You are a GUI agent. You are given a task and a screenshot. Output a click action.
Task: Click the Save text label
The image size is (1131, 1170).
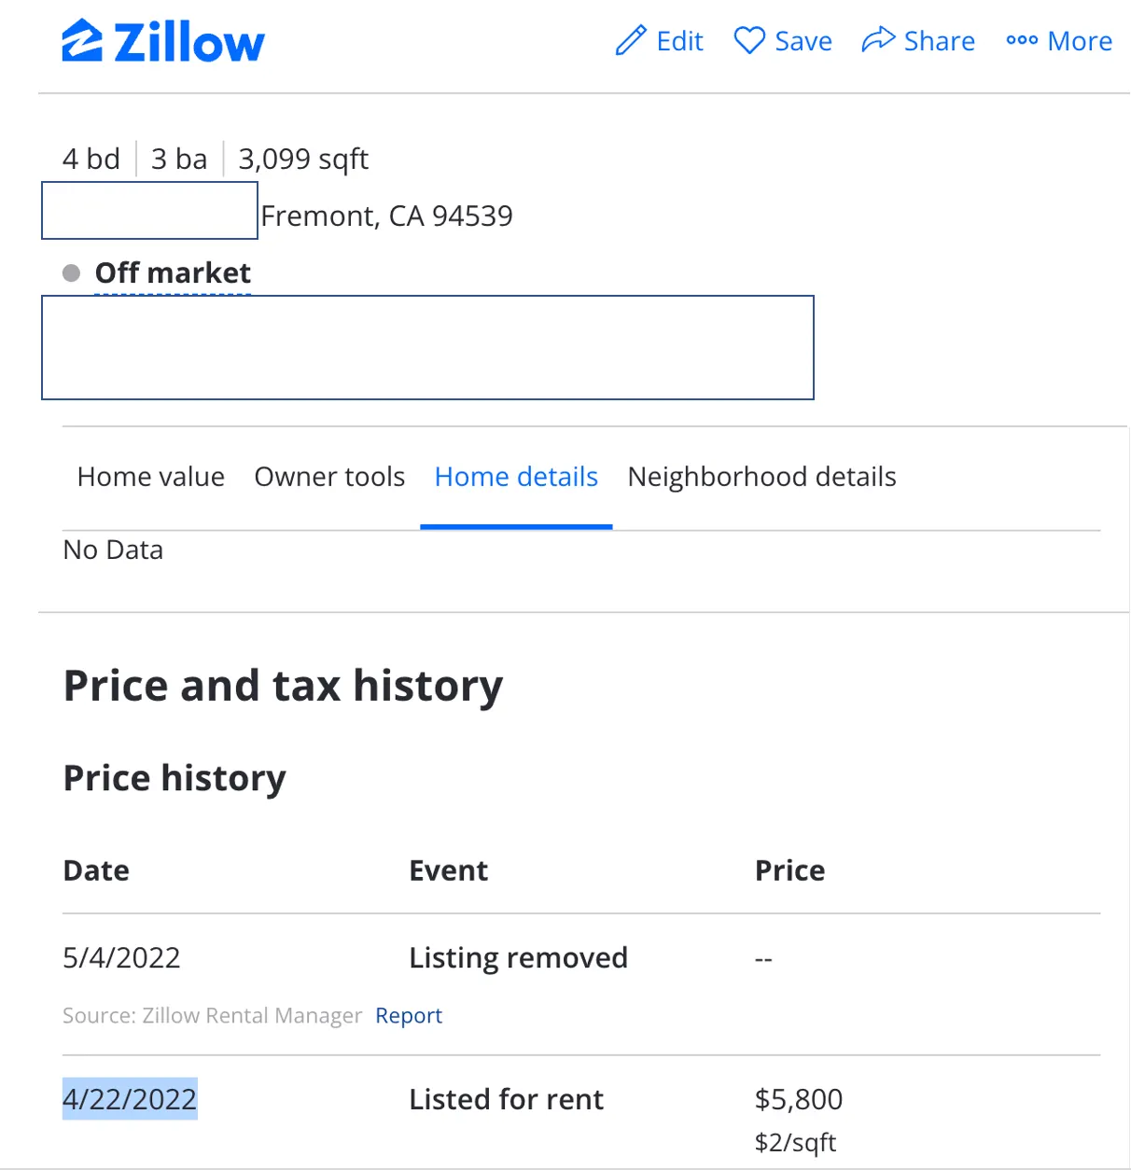pyautogui.click(x=803, y=41)
